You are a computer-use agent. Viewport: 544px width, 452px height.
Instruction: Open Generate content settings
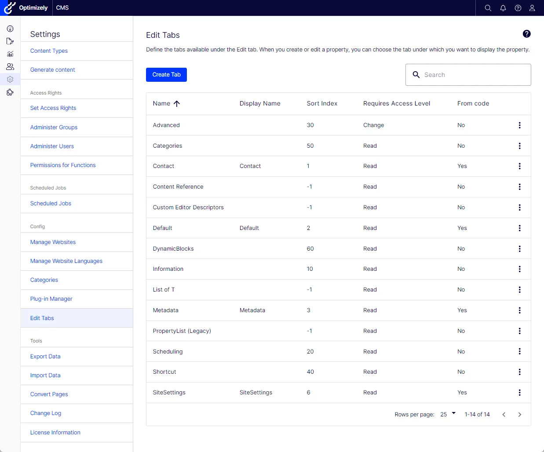52,70
